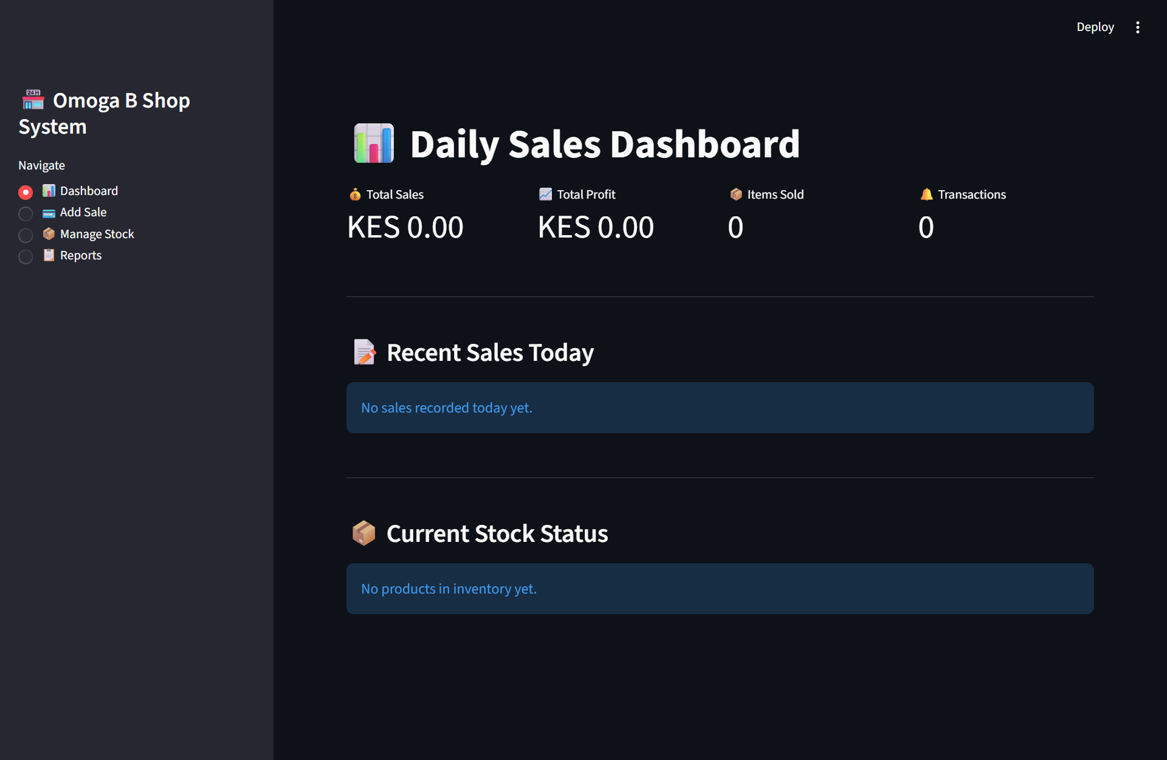Click the Dashboard label in the sidebar
The width and height of the screenshot is (1167, 760).
pos(89,191)
